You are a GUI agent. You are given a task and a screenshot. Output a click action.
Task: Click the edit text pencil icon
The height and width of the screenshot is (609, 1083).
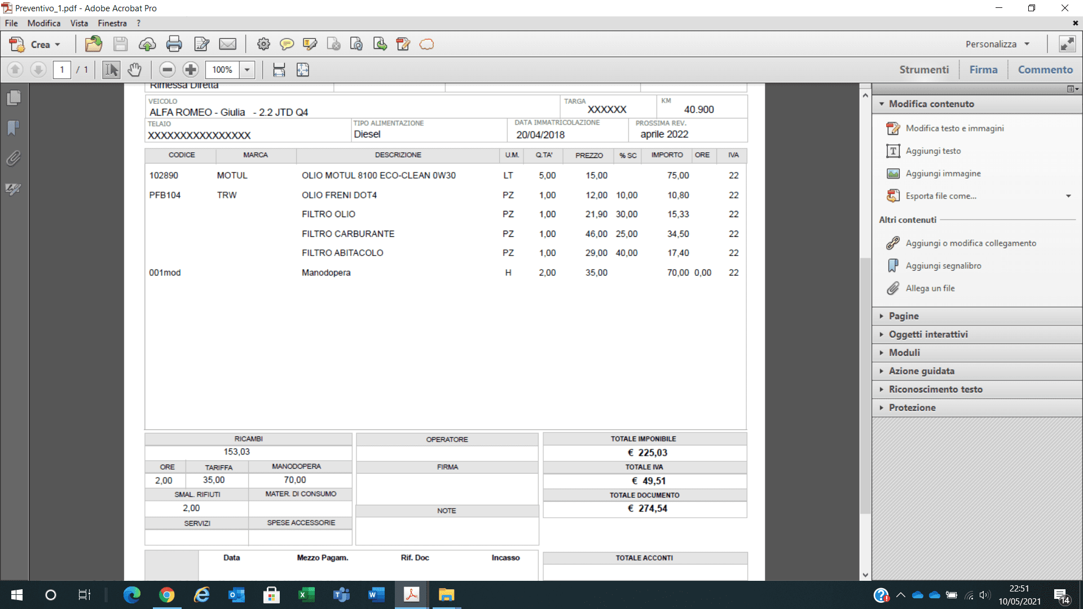201,44
